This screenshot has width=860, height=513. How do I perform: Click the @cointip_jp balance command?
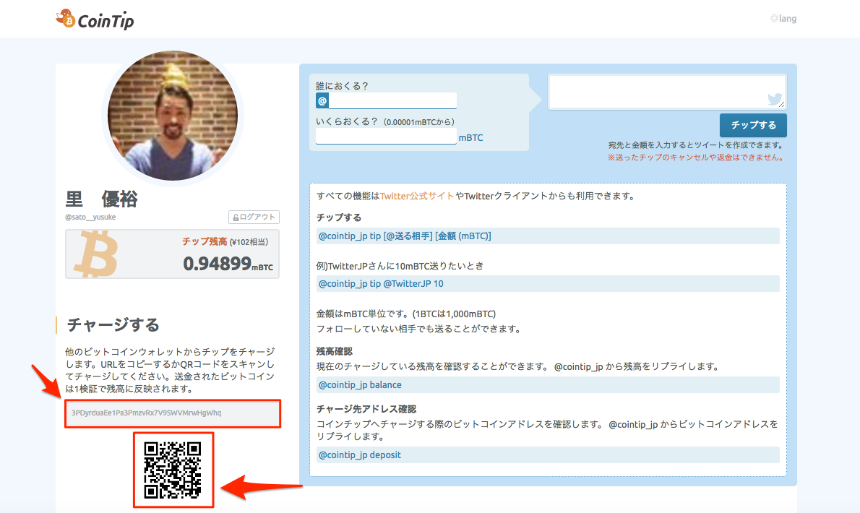click(548, 384)
